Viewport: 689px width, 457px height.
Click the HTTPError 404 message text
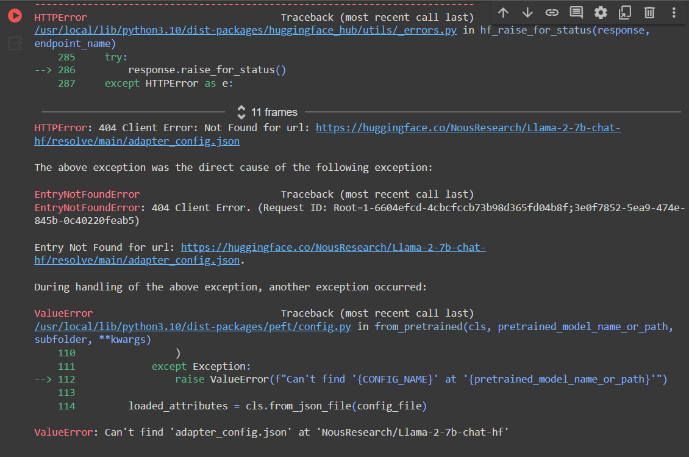point(171,128)
